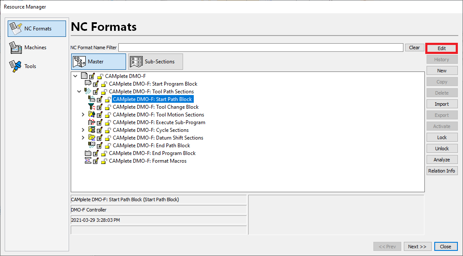463x256 pixels.
Task: Click the edit pencil icon beside Start Path Block
Action: [x=99, y=99]
